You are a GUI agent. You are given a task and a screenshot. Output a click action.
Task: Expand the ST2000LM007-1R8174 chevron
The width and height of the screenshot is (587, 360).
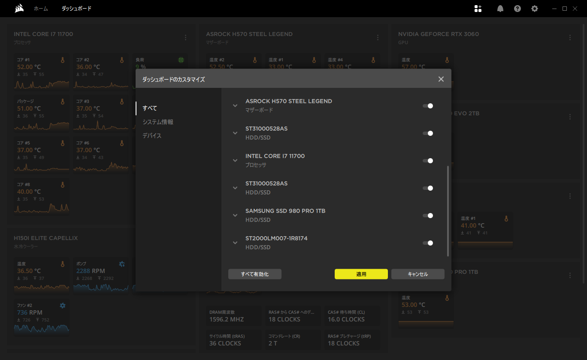(235, 243)
